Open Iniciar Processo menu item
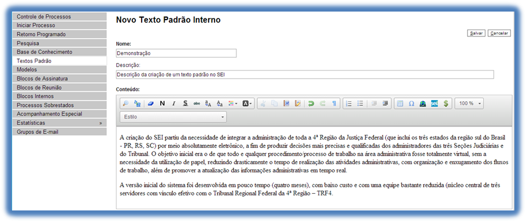 pos(60,25)
